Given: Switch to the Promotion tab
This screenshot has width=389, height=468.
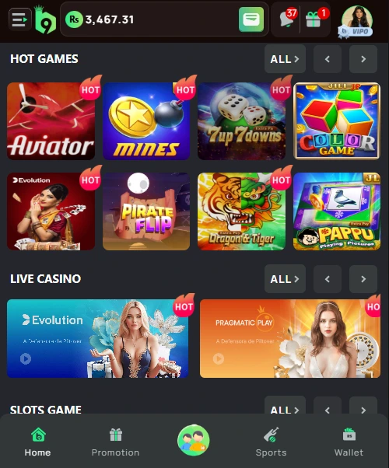Looking at the screenshot, I should point(115,442).
